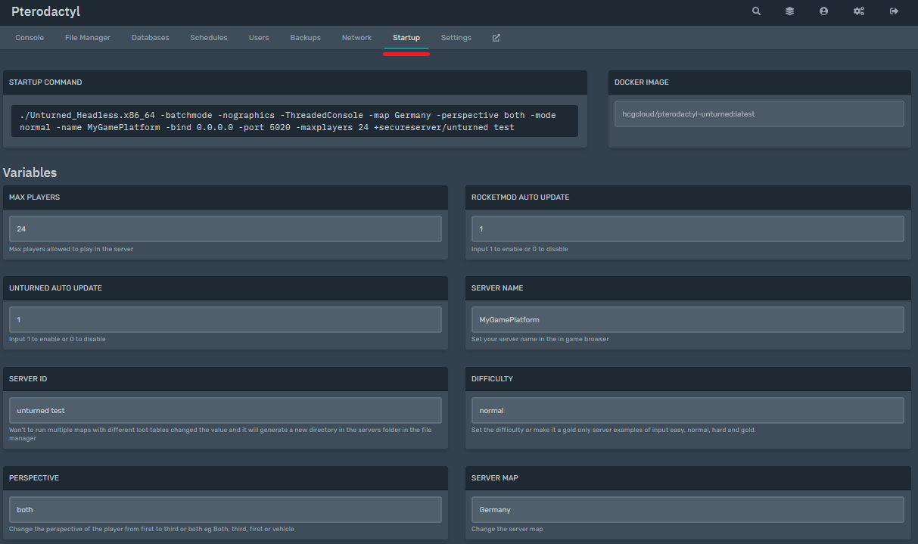Edit the Server Name field

tap(687, 319)
